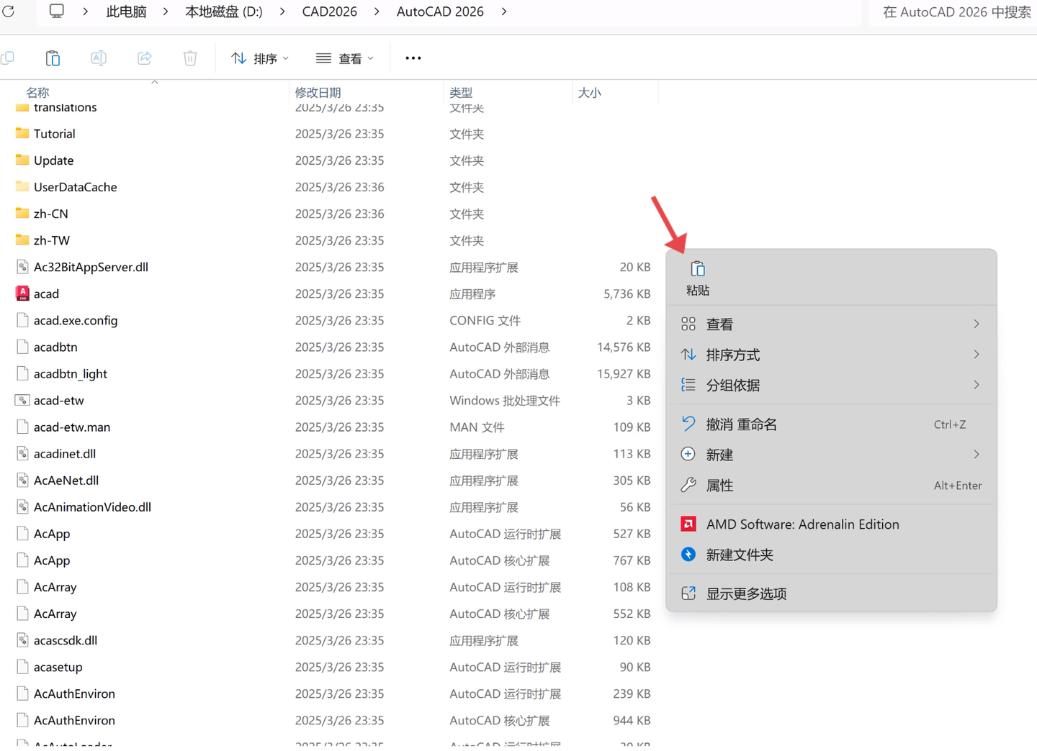The width and height of the screenshot is (1037, 751).
Task: Click the Tutorial folder icon
Action: (22, 133)
